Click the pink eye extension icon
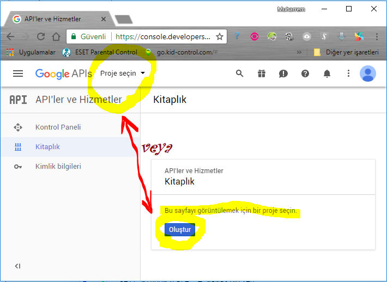 [255, 36]
